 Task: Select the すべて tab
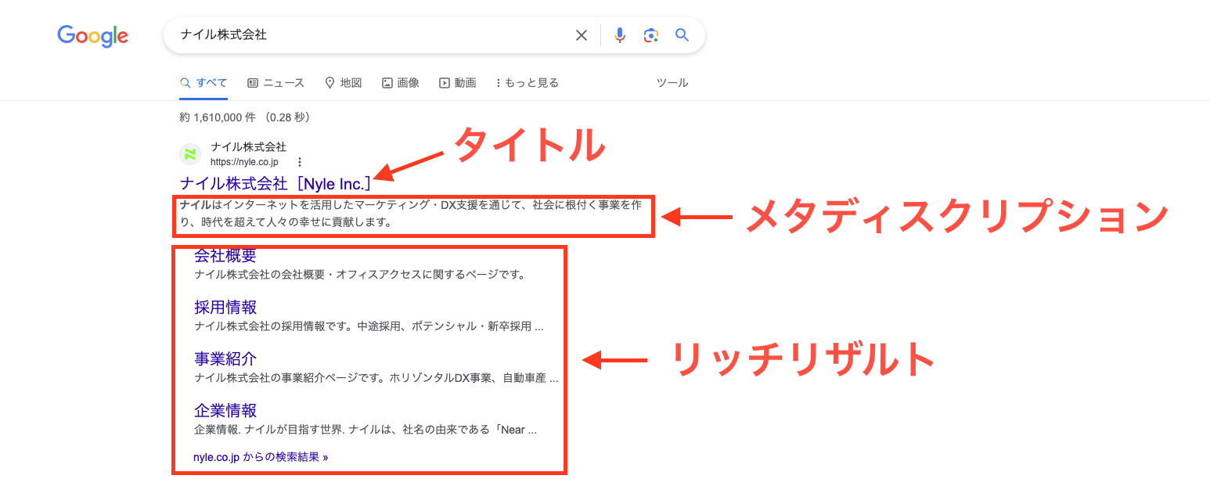(203, 83)
